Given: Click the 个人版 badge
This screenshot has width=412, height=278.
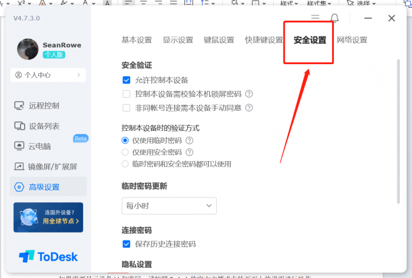Looking at the screenshot, I should (x=54, y=55).
